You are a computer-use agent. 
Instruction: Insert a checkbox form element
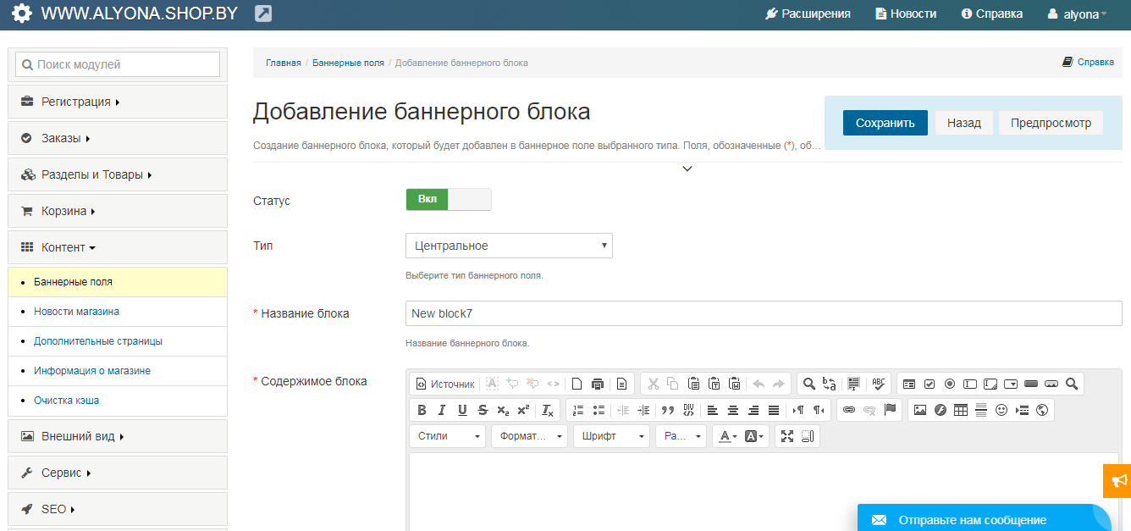click(930, 384)
